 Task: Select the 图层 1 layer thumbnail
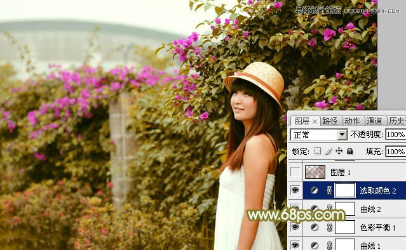[x=315, y=172]
